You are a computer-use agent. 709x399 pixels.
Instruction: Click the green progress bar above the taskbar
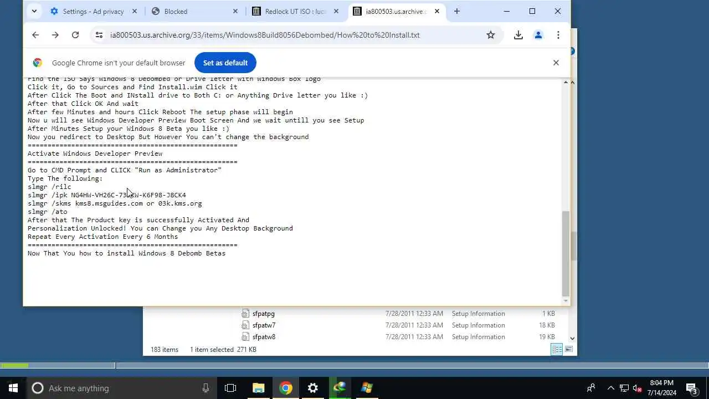click(x=14, y=365)
